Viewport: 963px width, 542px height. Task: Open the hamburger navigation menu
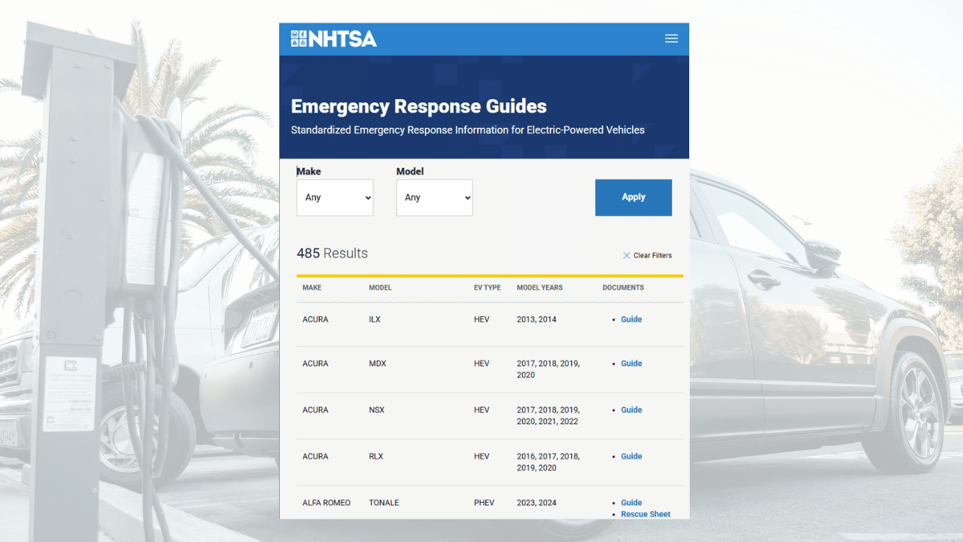click(671, 39)
